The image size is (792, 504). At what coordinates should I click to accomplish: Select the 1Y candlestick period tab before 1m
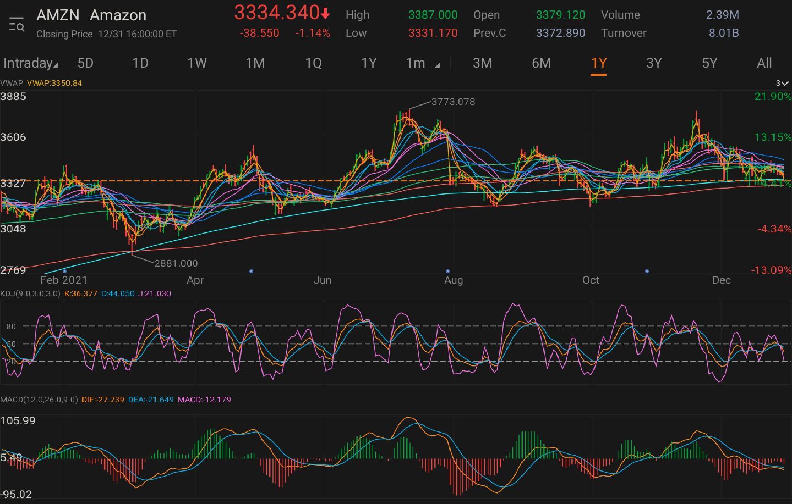pos(369,63)
